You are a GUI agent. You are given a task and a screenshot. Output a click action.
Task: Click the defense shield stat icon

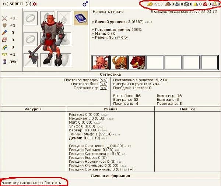pyautogui.click(x=4, y=25)
